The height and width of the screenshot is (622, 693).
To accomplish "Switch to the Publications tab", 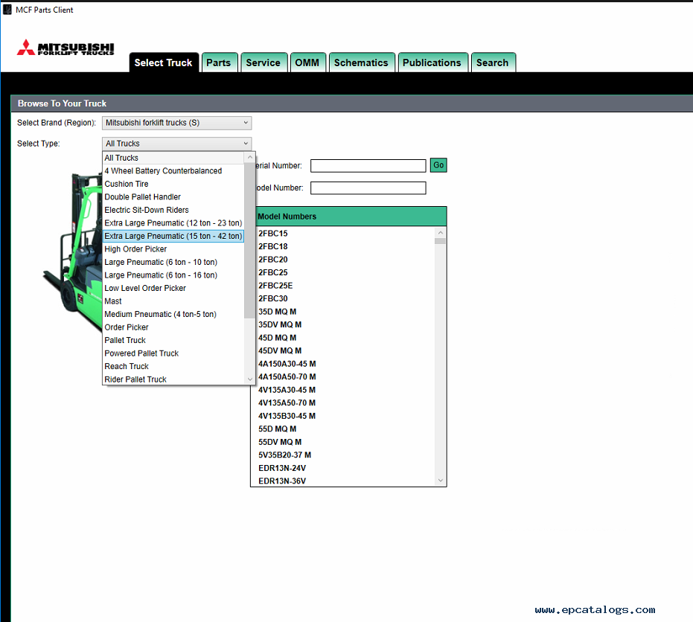I will click(x=432, y=62).
